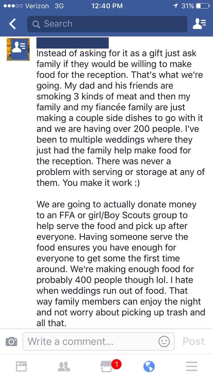Open the friends icon beside the search bar
The height and width of the screenshot is (379, 213).
(x=200, y=24)
